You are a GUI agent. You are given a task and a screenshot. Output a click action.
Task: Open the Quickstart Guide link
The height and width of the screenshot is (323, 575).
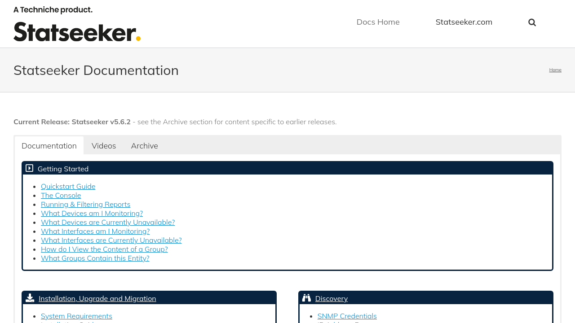[68, 186]
